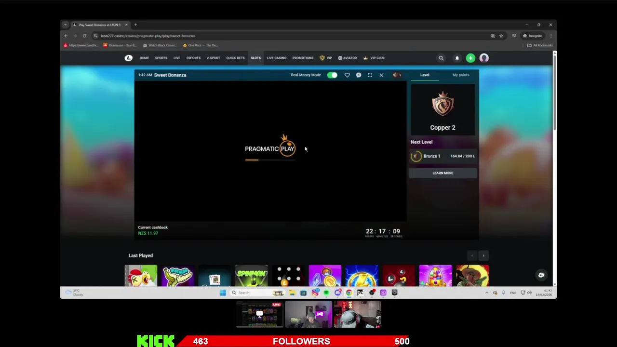Viewport: 617px width, 347px height.
Task: Select the SLOTS menu item
Action: click(x=255, y=58)
